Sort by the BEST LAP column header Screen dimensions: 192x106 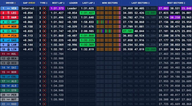[x=58, y=3]
